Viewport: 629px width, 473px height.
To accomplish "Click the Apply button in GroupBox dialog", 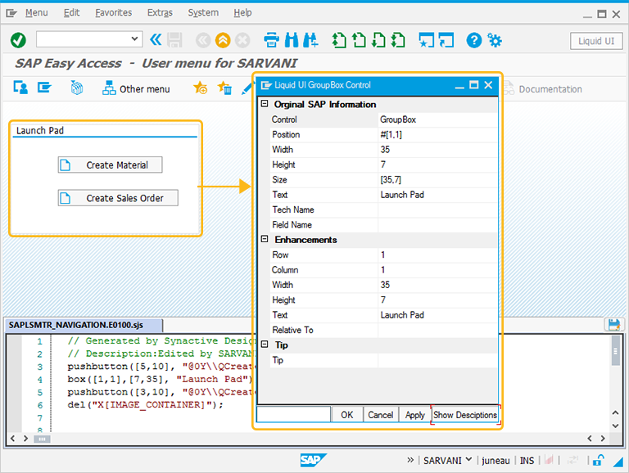I will (x=414, y=415).
